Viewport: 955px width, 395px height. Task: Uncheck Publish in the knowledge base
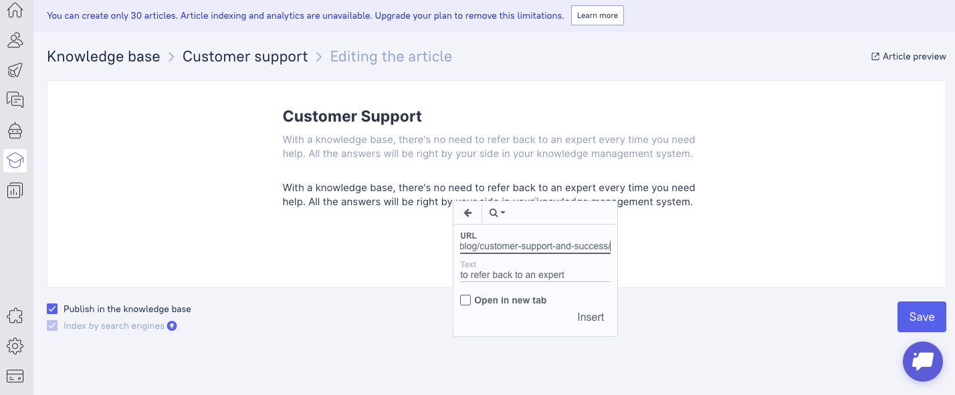(x=52, y=309)
